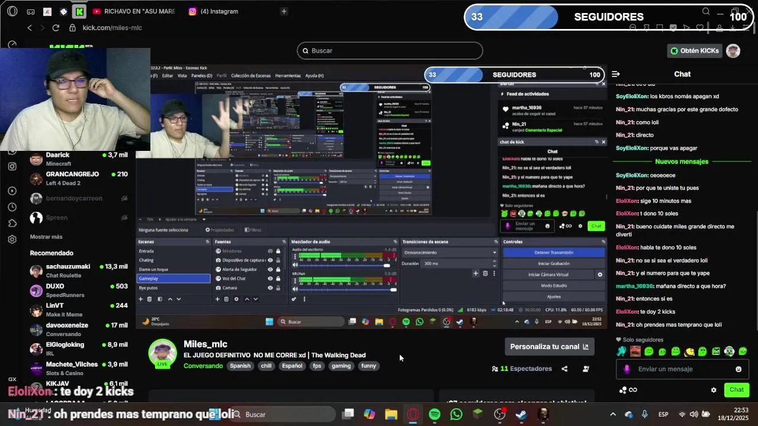Collapse the Kick chat panel icon
Viewport: 758px width, 426px height.
(x=616, y=74)
